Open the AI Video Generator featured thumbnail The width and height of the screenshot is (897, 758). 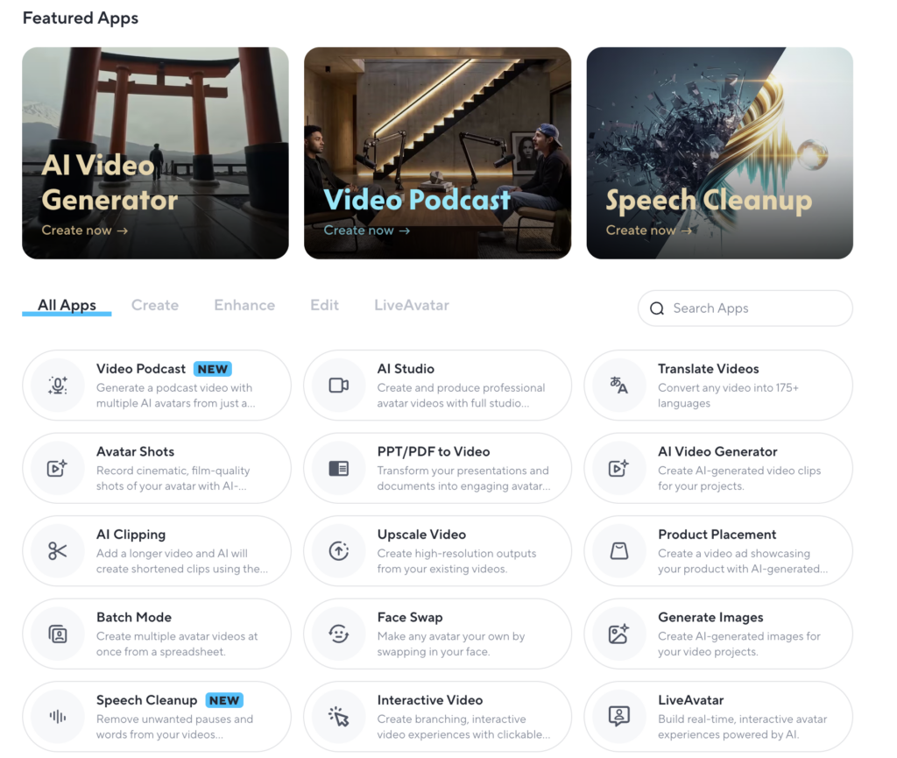click(x=155, y=152)
